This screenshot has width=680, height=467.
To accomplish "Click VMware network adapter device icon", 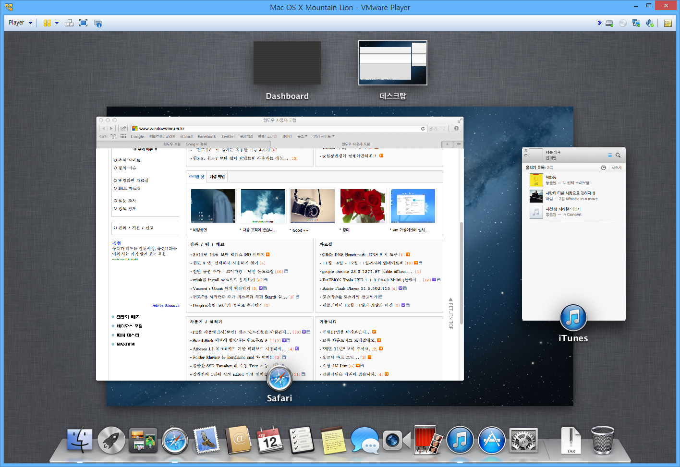I will point(636,23).
